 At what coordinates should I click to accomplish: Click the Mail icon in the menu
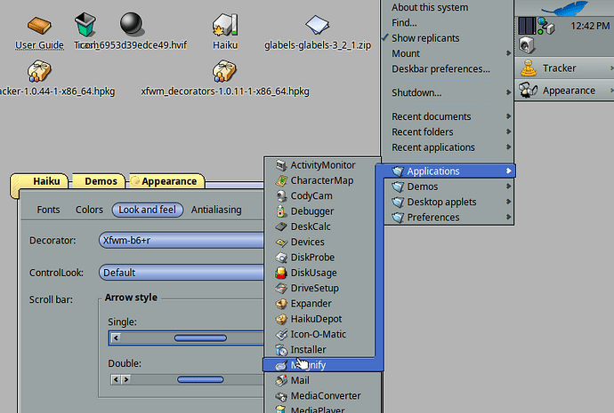tap(281, 380)
